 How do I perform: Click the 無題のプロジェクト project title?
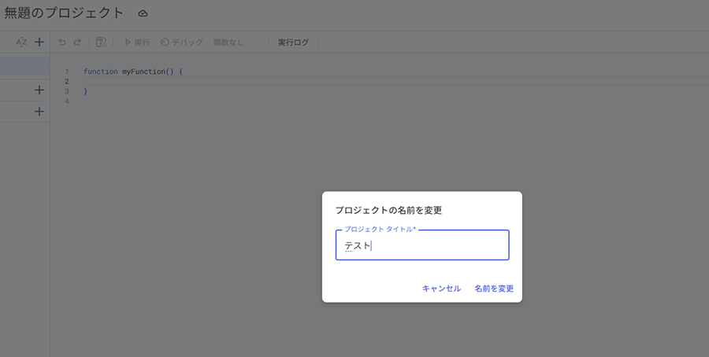coord(64,13)
